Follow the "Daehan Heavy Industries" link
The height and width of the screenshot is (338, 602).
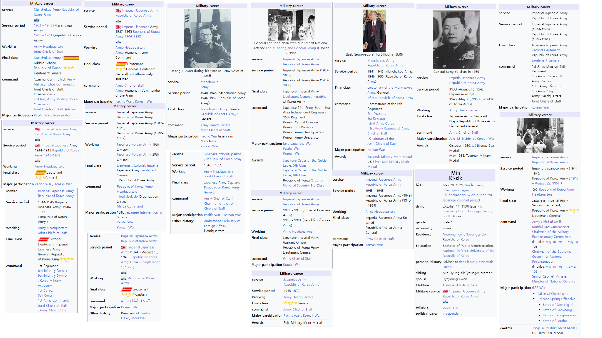point(137,316)
